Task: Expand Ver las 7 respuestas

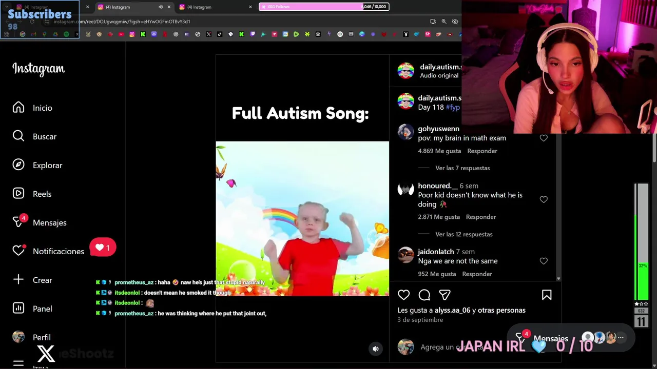Action: tap(462, 168)
